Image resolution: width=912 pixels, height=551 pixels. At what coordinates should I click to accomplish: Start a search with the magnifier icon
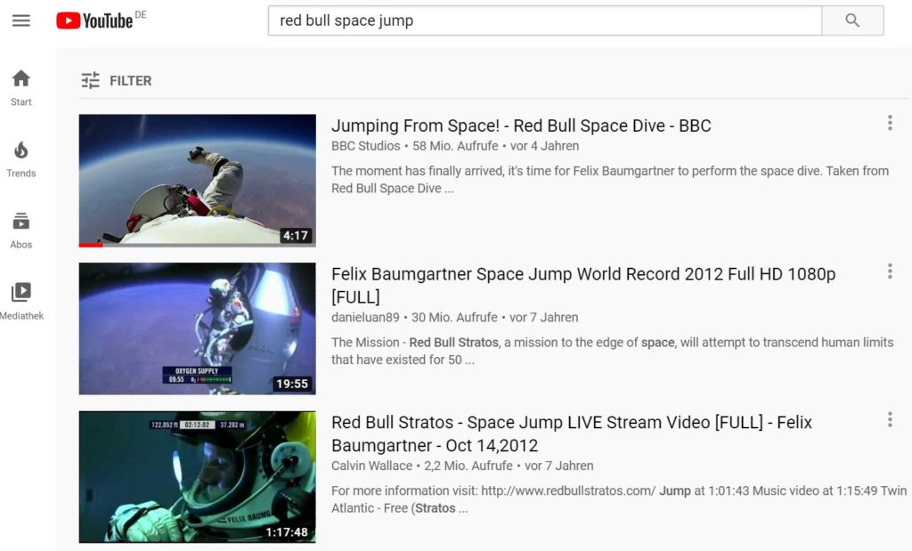click(852, 20)
